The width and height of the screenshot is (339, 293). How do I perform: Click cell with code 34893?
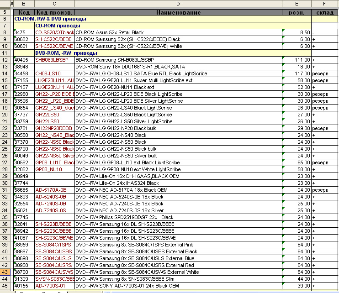[24, 197]
